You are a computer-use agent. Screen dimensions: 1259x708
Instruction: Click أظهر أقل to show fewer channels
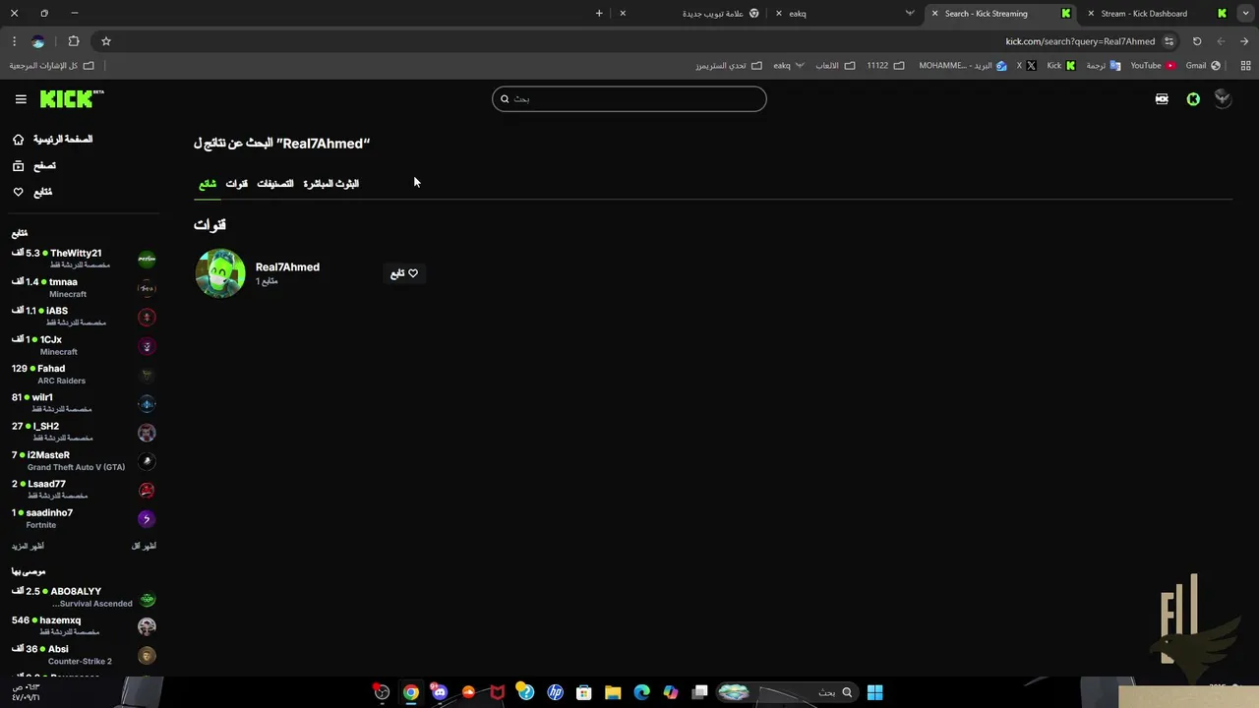144,546
